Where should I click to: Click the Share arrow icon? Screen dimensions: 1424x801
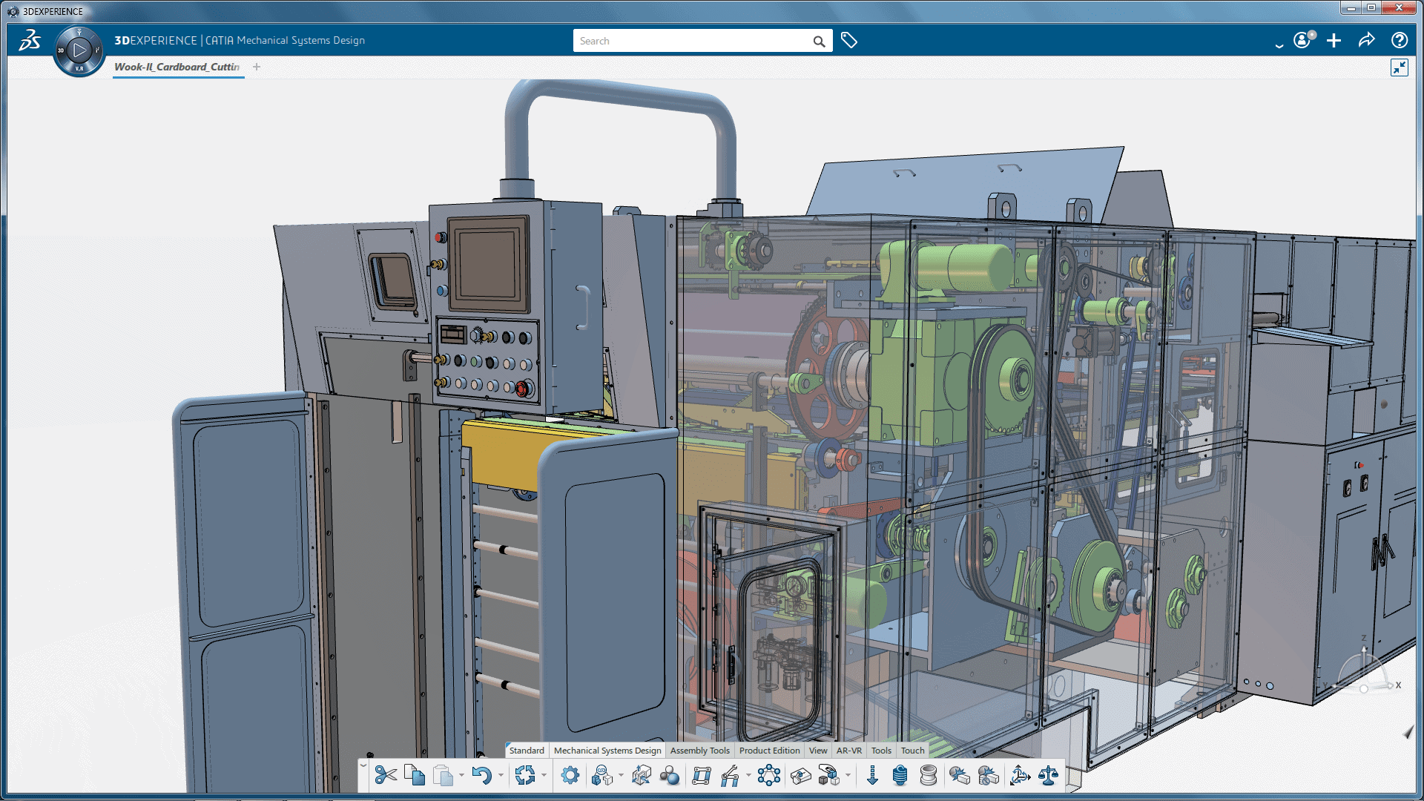[1366, 41]
